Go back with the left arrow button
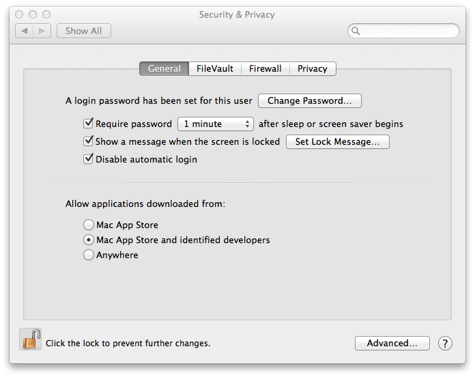 point(25,31)
